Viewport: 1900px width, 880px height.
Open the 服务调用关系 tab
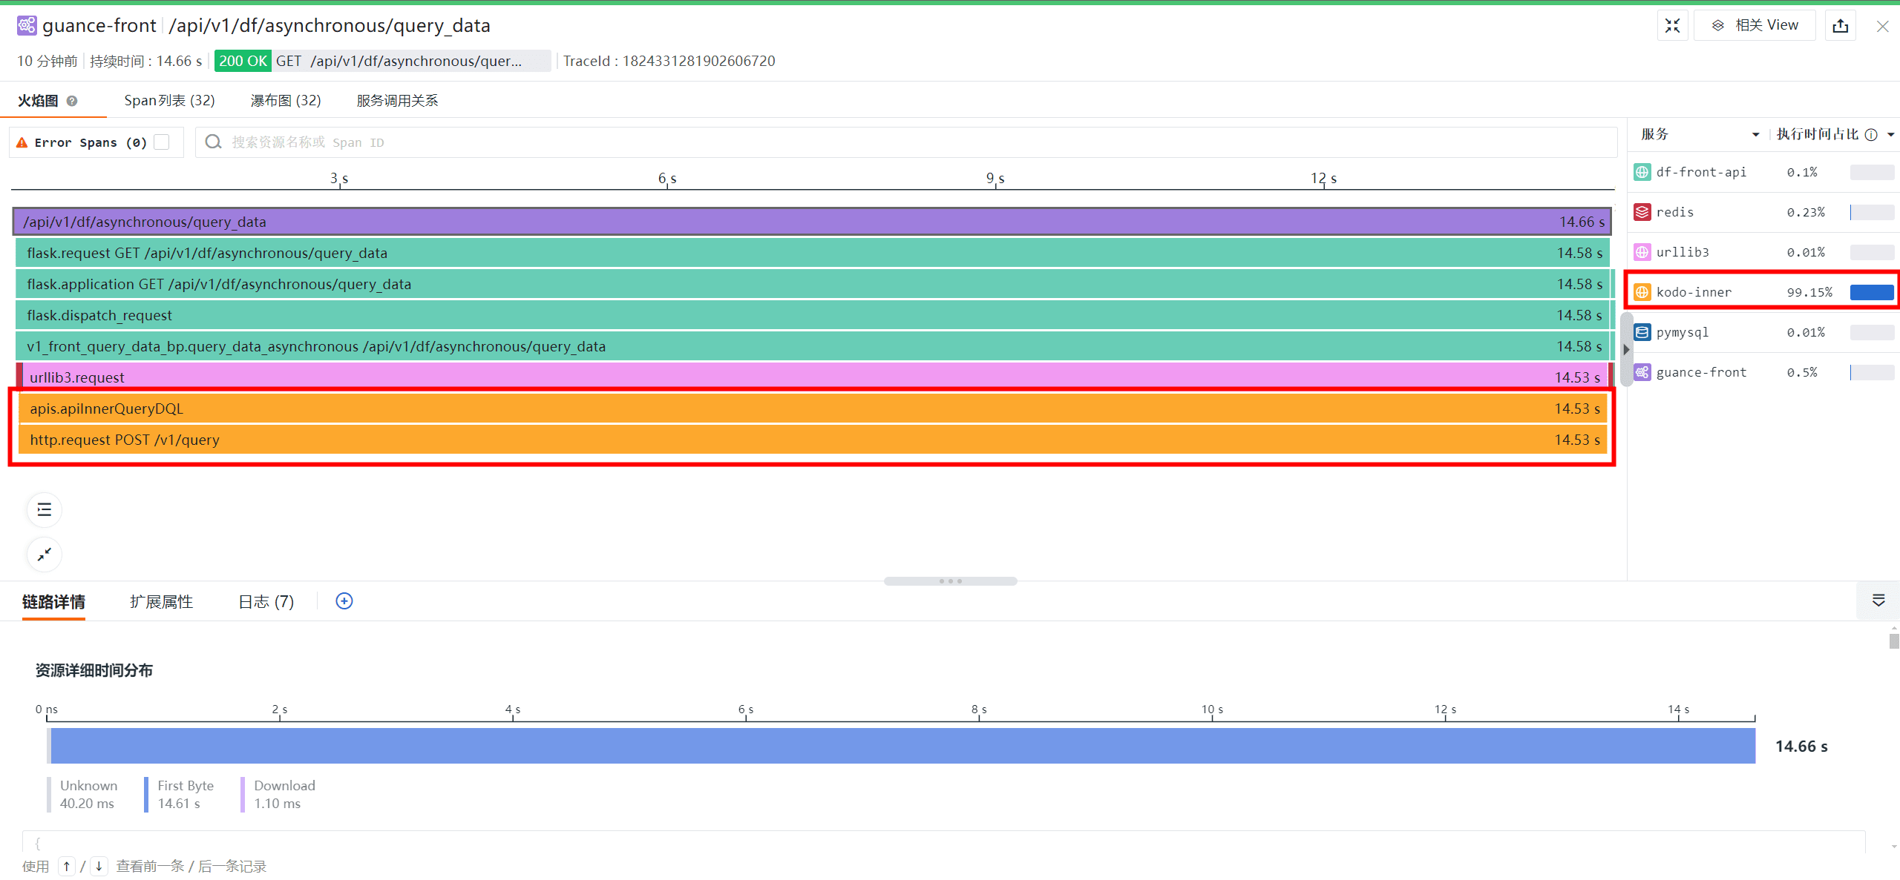397,100
